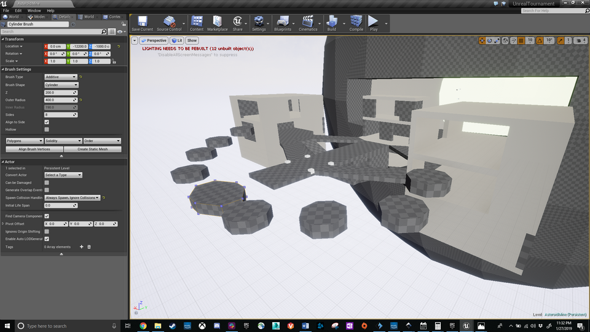
Task: Open the Settings toolbar icon
Action: (259, 23)
